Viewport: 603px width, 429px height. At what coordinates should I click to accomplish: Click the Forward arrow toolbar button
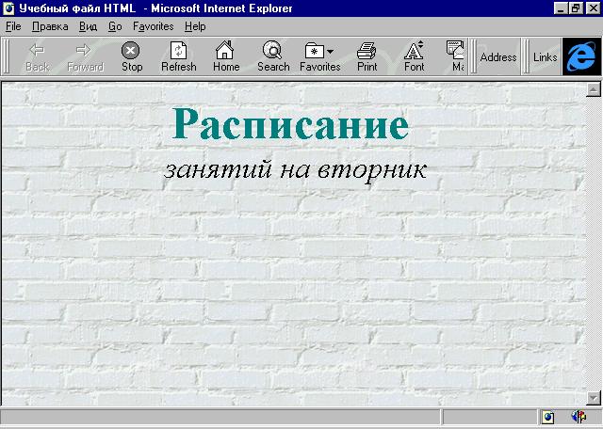coord(85,56)
